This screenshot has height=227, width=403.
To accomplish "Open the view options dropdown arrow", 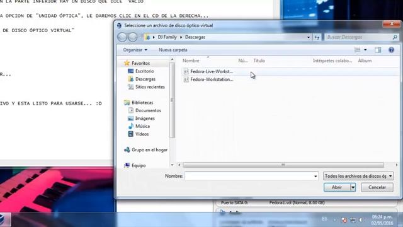I will (365, 50).
